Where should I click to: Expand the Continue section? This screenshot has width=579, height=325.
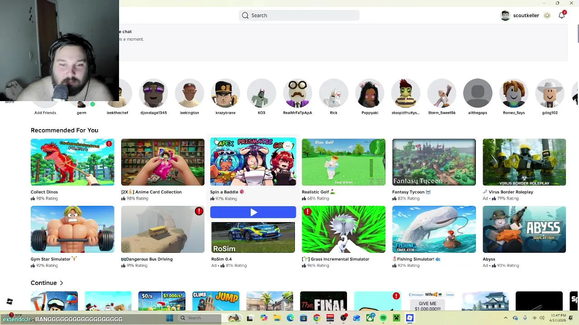tap(47, 283)
